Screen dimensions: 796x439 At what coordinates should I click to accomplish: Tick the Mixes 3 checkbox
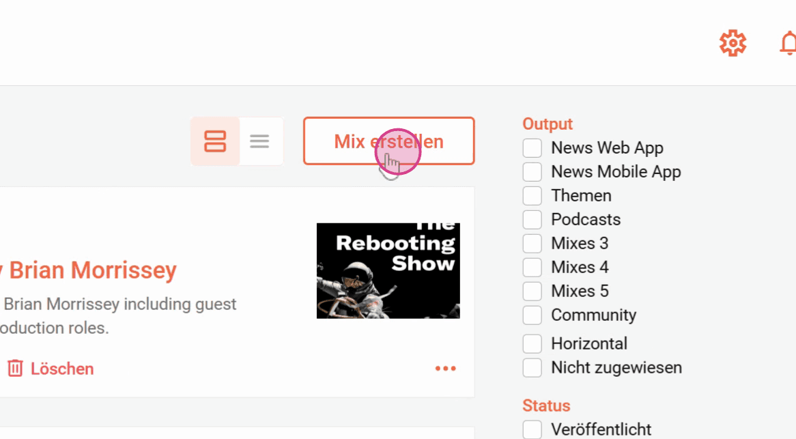pyautogui.click(x=532, y=243)
